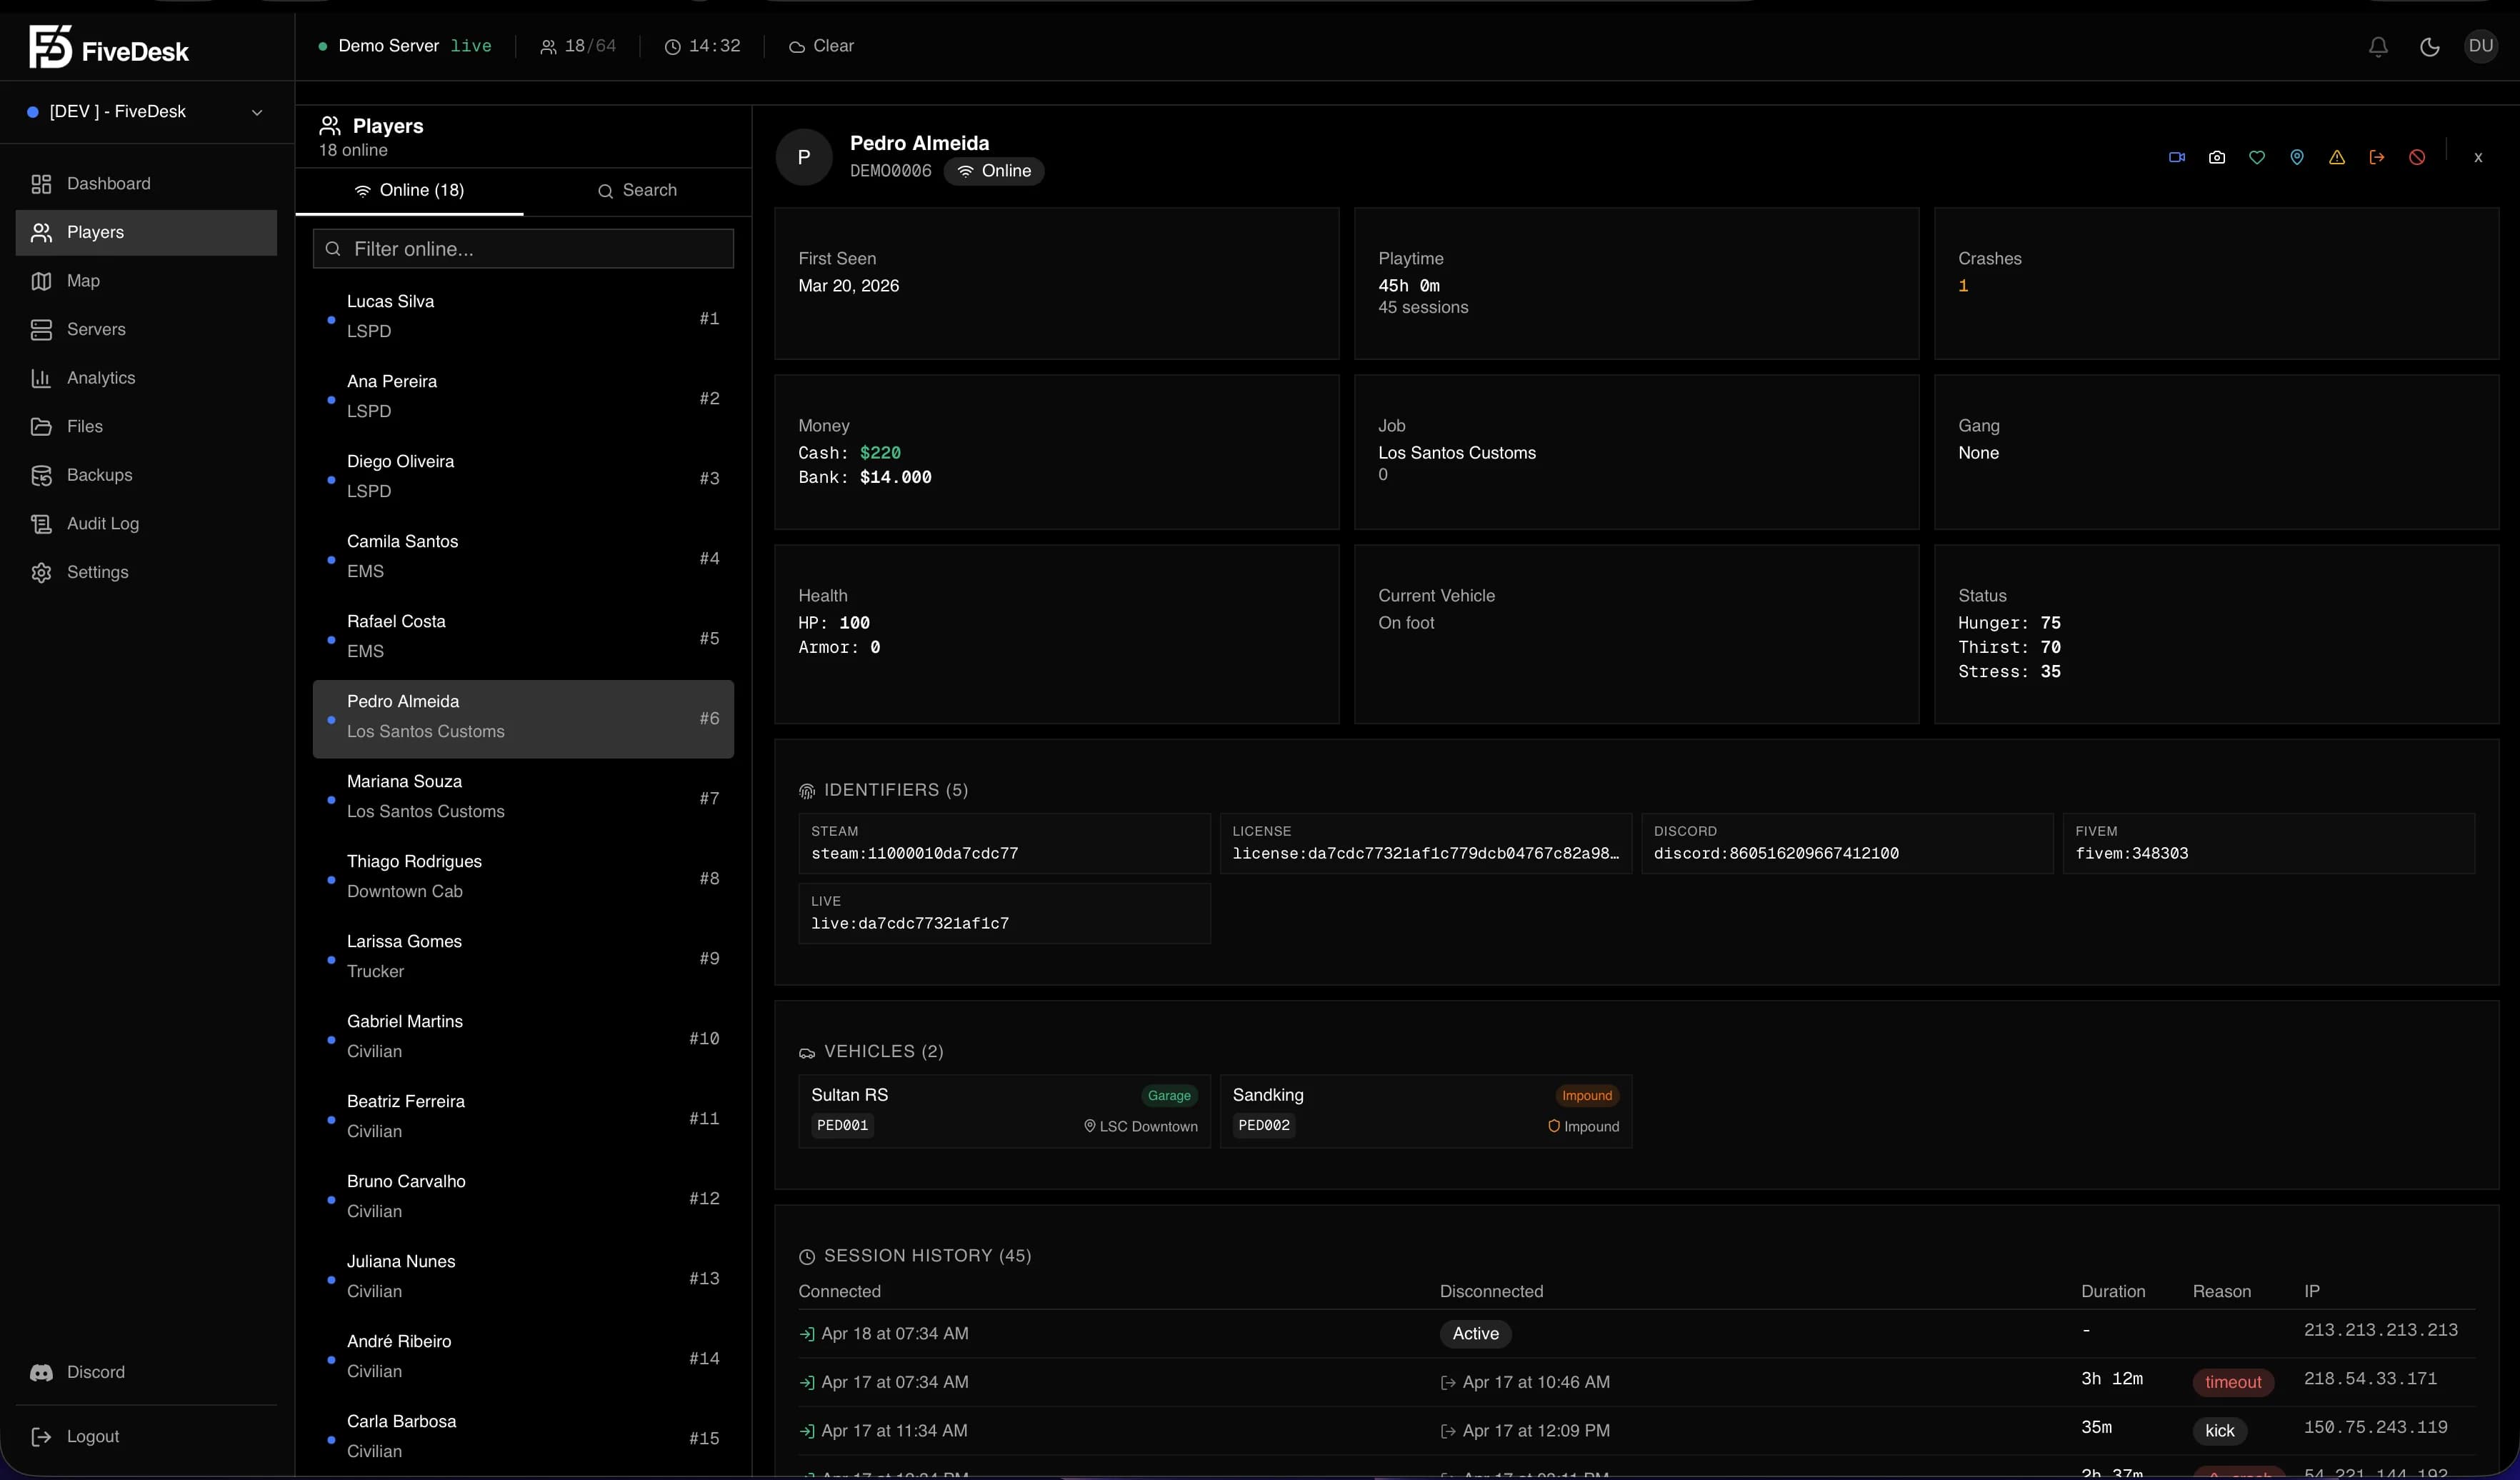The image size is (2520, 1480).
Task: Open the Sandking vehicle card
Action: [x=1426, y=1111]
